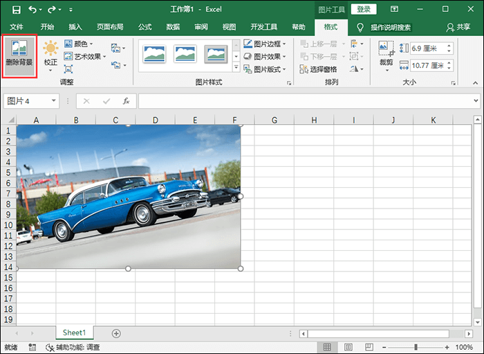This screenshot has width=484, height=354.
Task: Open the align objects dropdown icon
Action: tap(357, 44)
